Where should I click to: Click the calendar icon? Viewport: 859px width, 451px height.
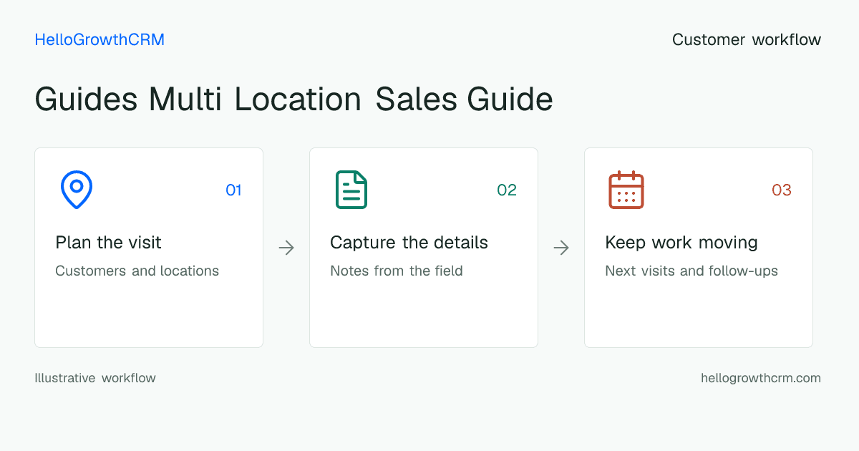[x=626, y=190]
